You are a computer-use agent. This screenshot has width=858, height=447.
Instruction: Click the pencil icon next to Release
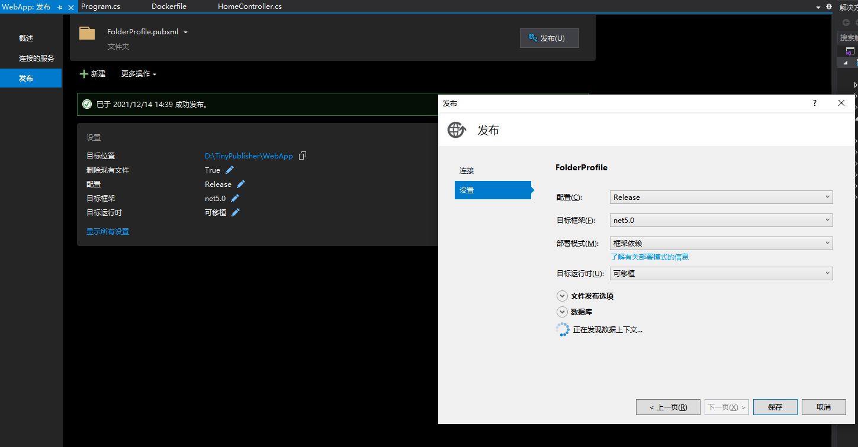(x=241, y=184)
